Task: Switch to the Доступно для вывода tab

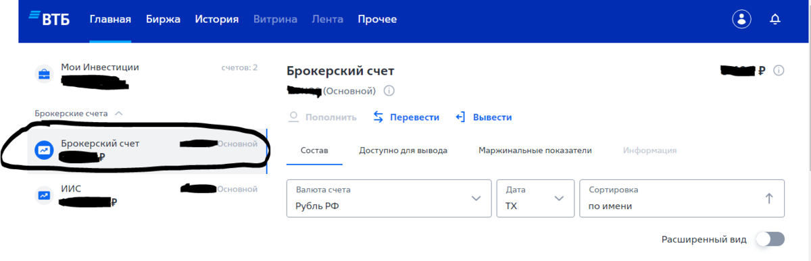Action: tap(403, 150)
